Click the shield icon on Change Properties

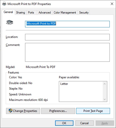(x=11, y=111)
